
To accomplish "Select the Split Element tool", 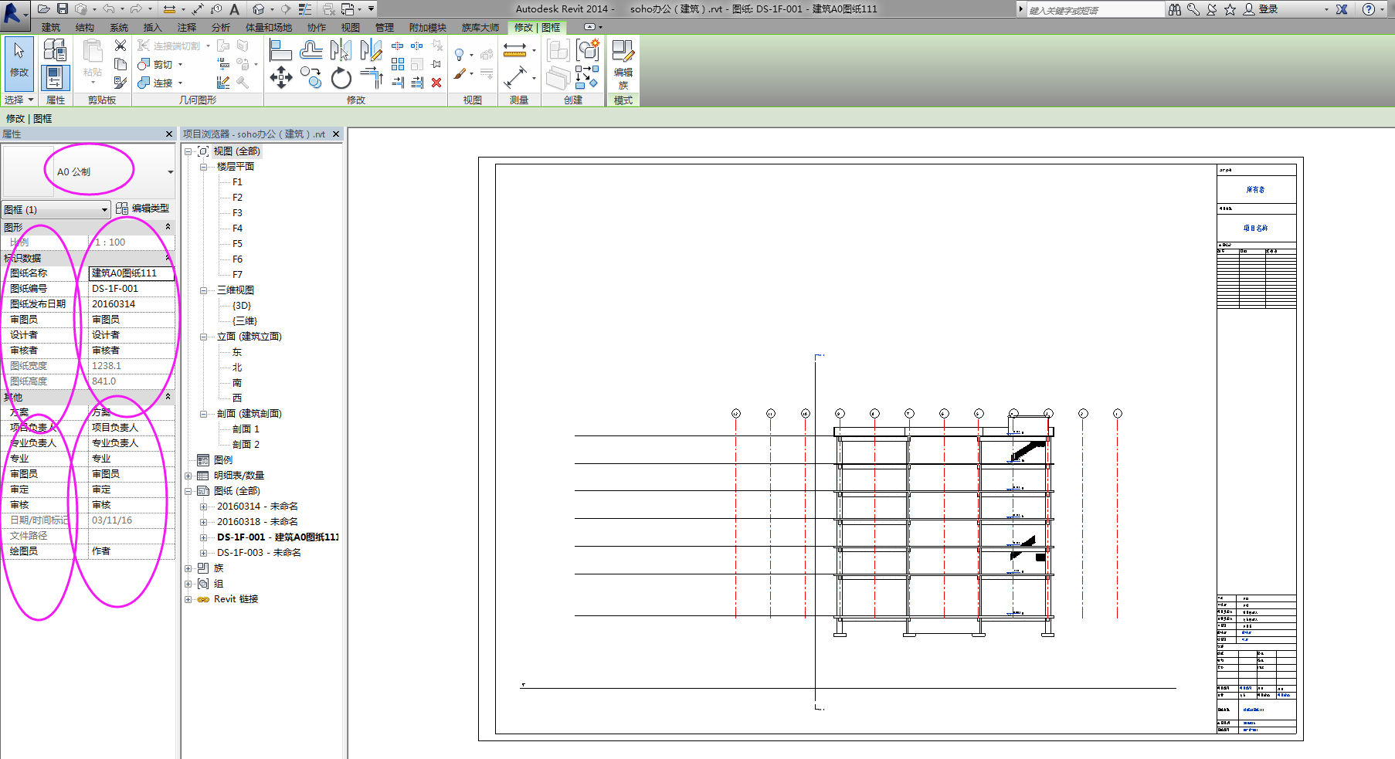I will 397,46.
